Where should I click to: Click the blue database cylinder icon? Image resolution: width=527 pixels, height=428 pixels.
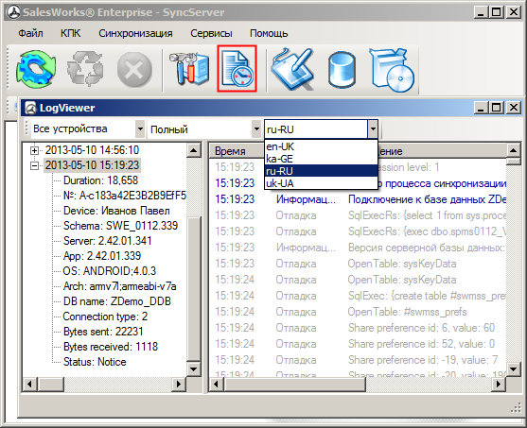pyautogui.click(x=342, y=70)
